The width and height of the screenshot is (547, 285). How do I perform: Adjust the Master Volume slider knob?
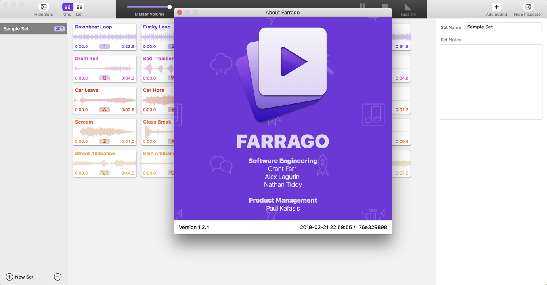click(x=170, y=7)
